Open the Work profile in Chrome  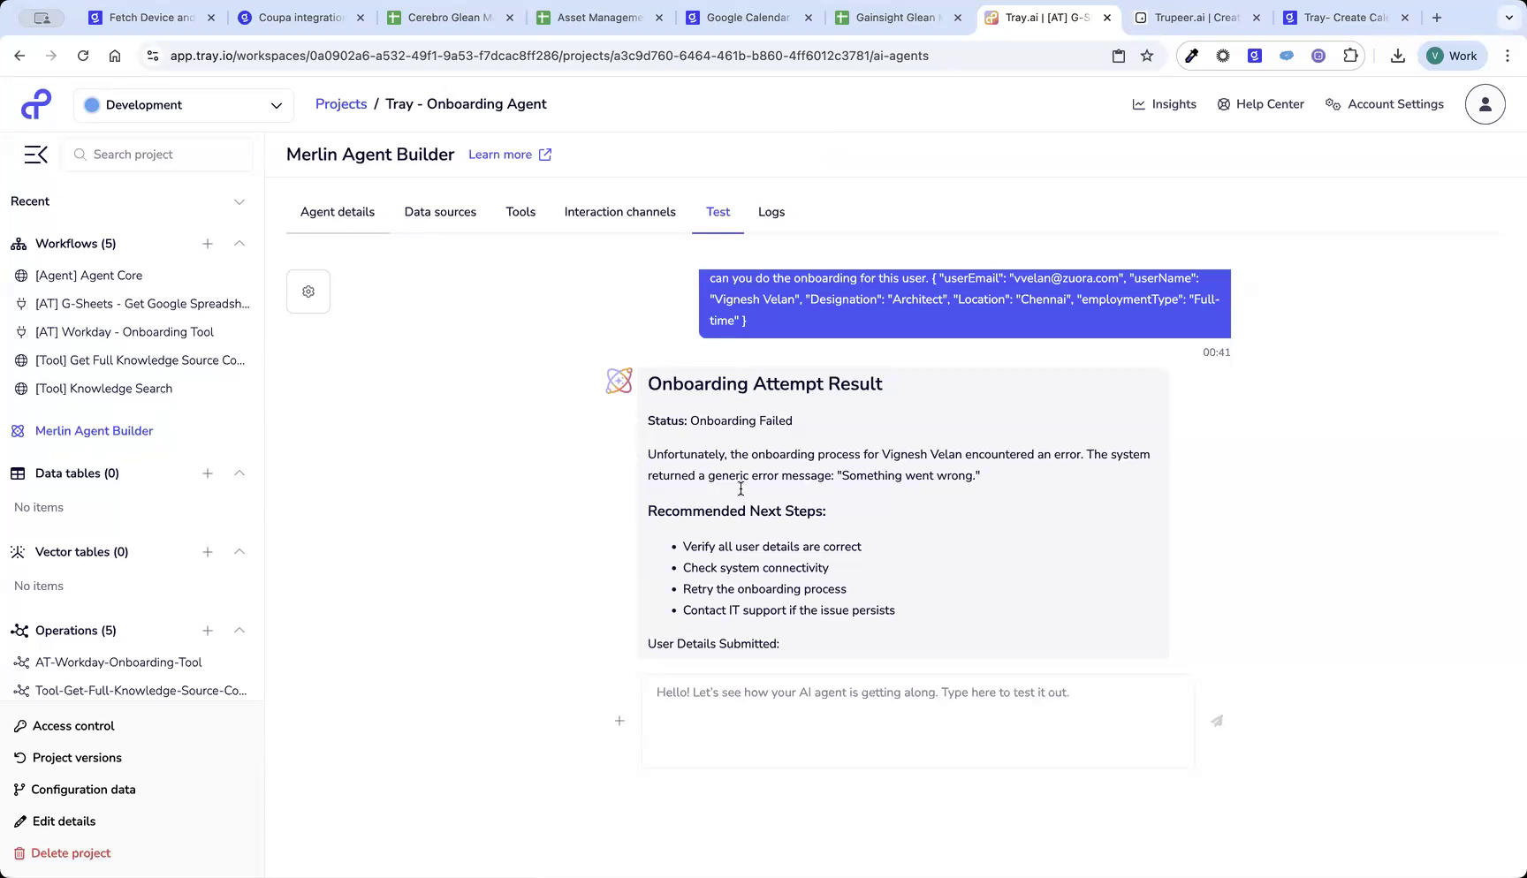pyautogui.click(x=1452, y=55)
